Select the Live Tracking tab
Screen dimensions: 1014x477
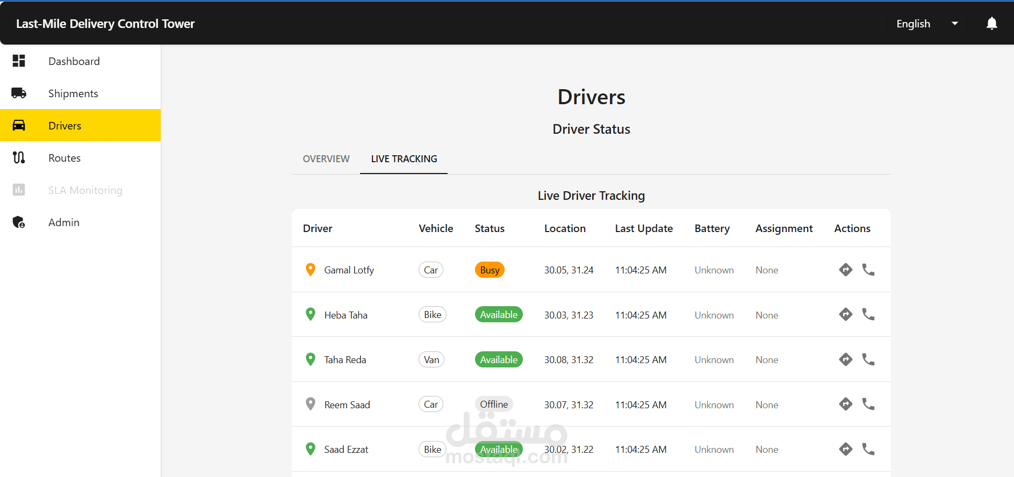(x=404, y=159)
